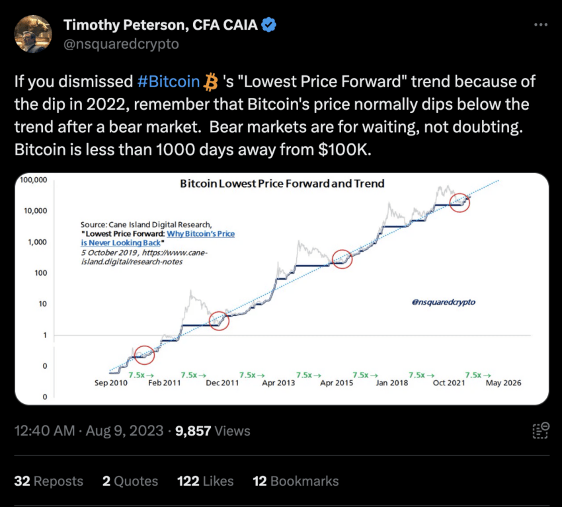Open the #Bitcoin hashtag
The height and width of the screenshot is (507, 562).
(x=169, y=81)
